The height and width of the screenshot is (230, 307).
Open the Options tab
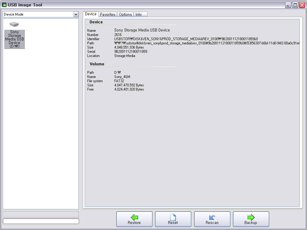tap(125, 14)
